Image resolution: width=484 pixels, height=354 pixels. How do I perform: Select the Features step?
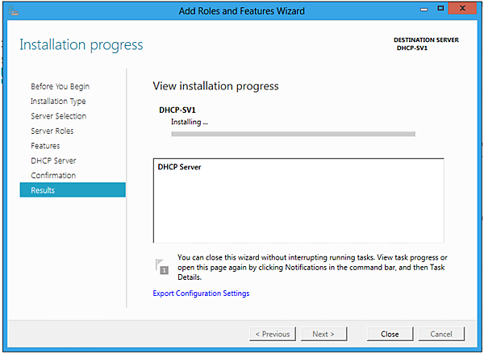(x=45, y=146)
